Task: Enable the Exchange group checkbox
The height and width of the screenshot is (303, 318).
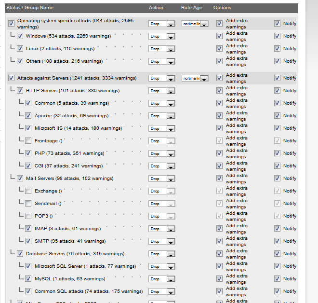Action: click(x=28, y=191)
